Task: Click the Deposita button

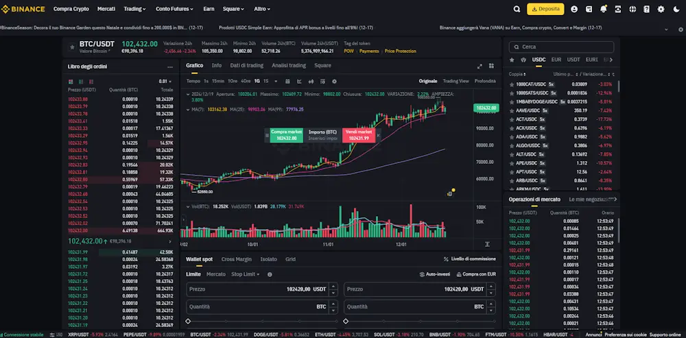Action: tap(545, 9)
